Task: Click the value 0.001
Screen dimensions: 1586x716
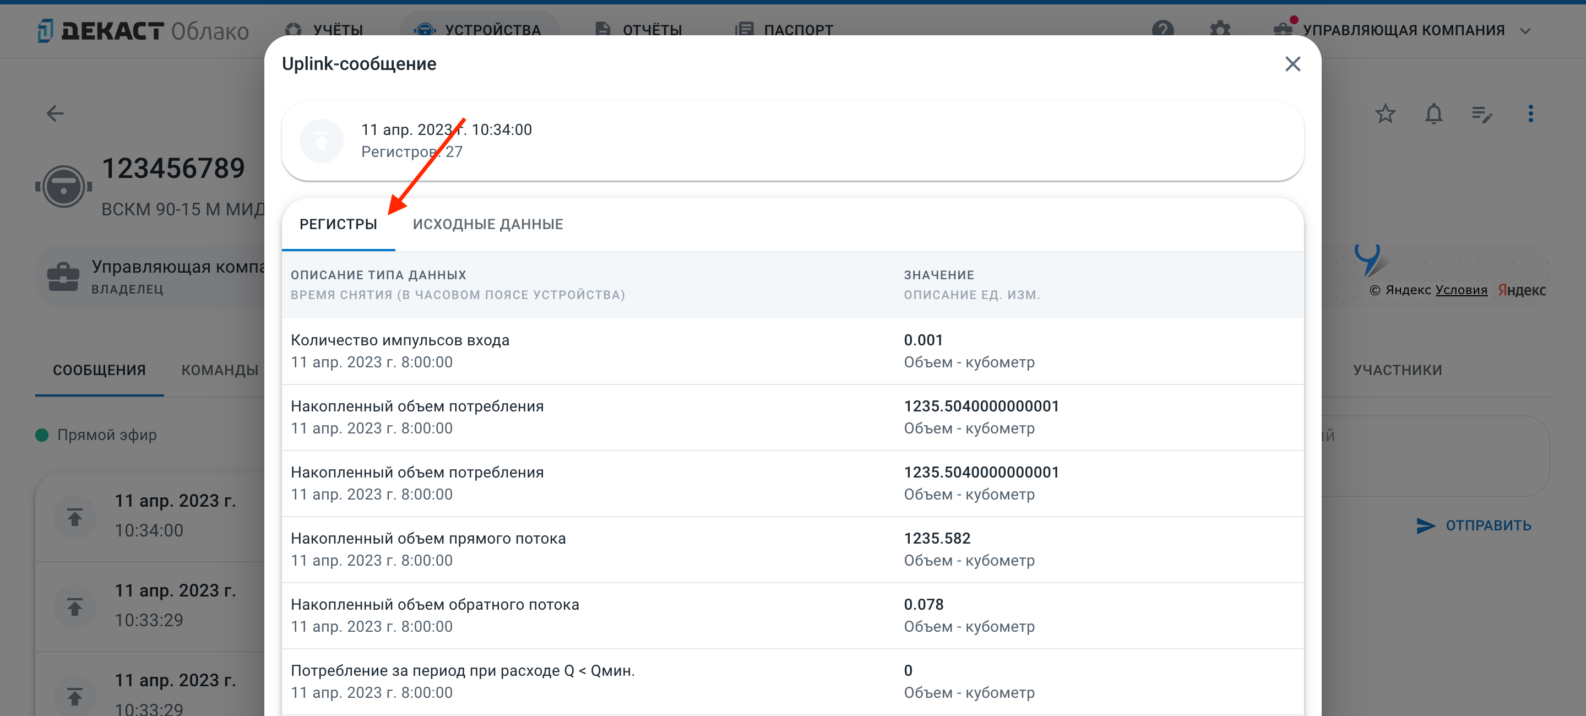Action: click(x=923, y=340)
